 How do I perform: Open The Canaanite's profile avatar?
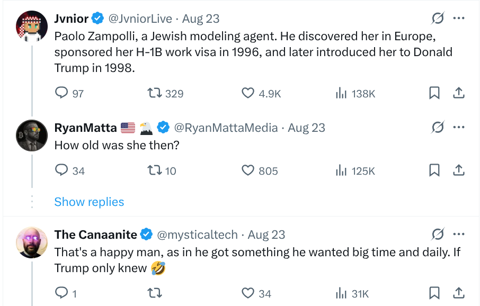32,242
